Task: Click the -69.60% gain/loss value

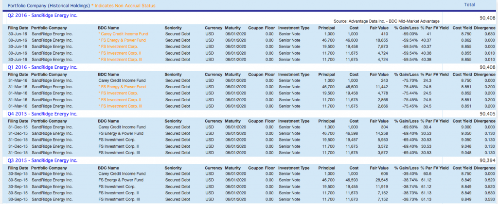Action: 409,127
